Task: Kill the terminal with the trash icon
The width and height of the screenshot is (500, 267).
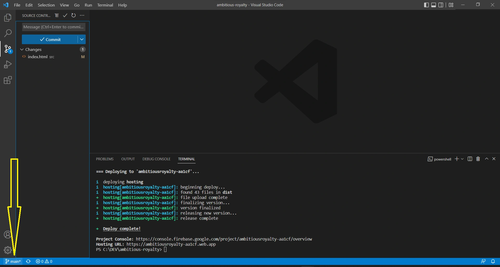Action: tap(478, 159)
